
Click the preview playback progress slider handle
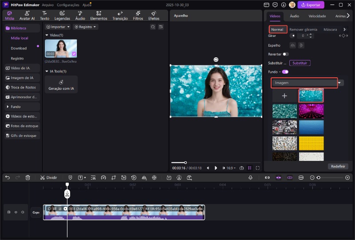(185, 163)
